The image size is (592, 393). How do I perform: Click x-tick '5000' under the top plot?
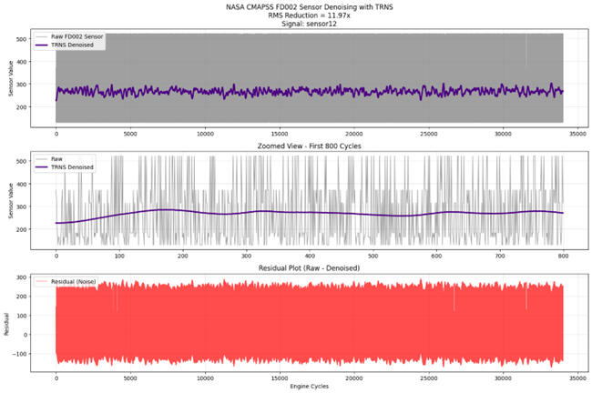(x=130, y=134)
